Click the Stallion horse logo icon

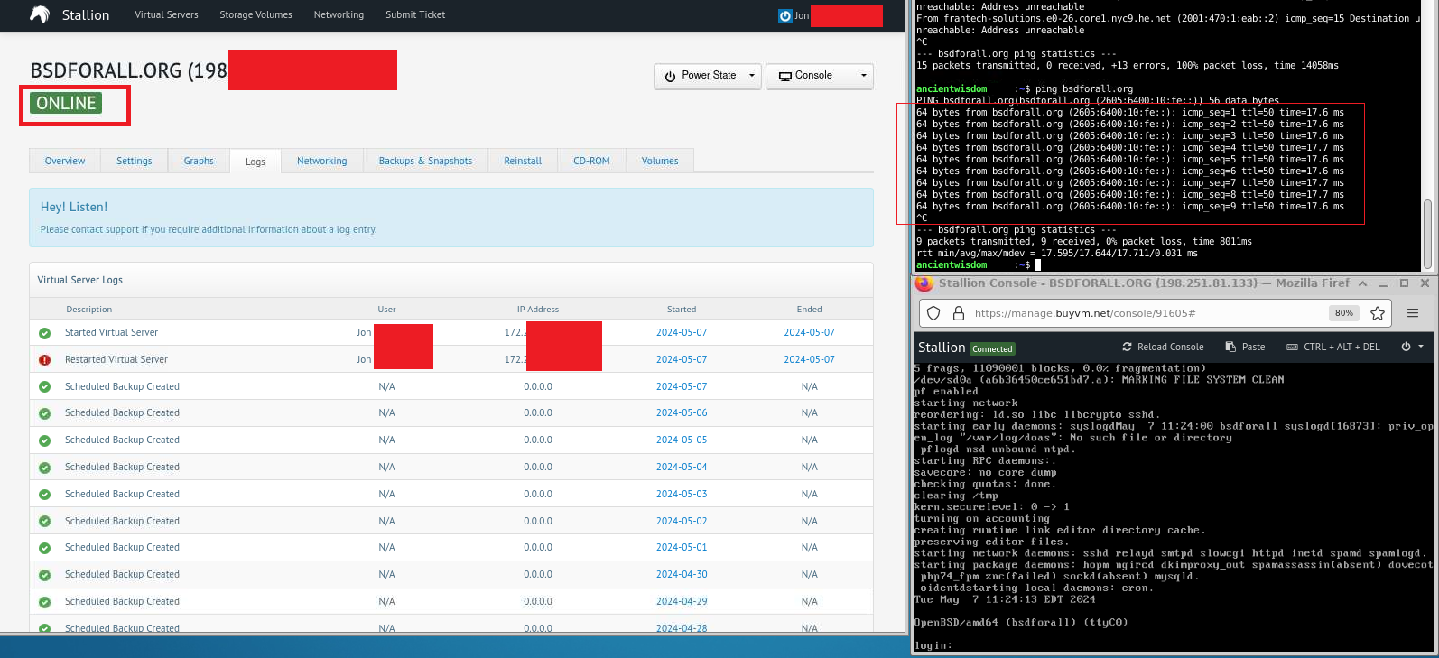pyautogui.click(x=40, y=14)
